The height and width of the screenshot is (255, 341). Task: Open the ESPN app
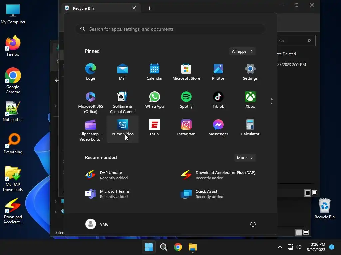click(x=155, y=128)
